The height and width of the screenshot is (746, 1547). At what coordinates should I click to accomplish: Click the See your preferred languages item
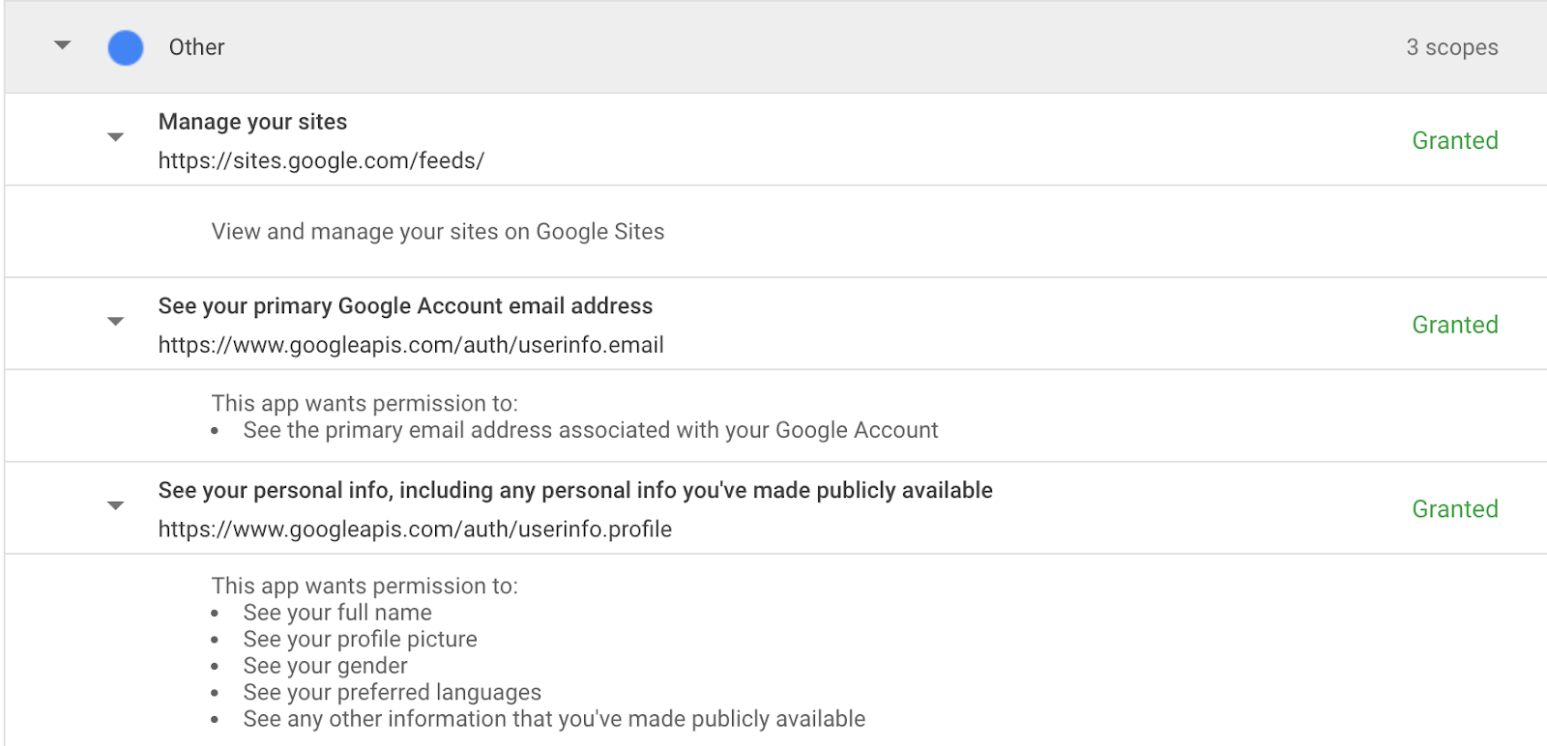[x=392, y=693]
